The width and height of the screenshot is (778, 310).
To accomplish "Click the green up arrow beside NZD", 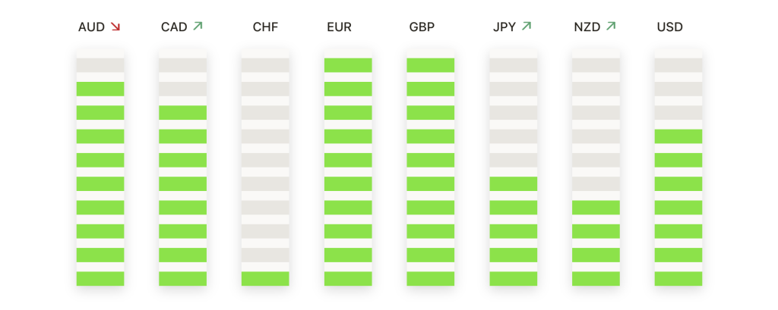I will pyautogui.click(x=611, y=27).
